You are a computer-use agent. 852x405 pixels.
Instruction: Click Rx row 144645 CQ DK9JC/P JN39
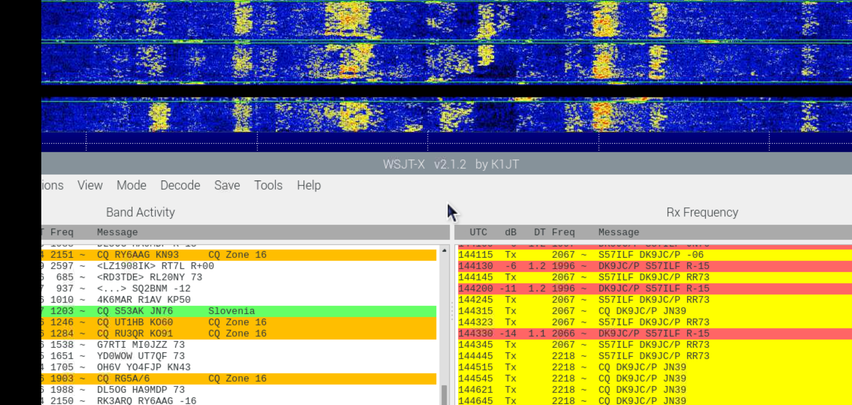(655, 400)
